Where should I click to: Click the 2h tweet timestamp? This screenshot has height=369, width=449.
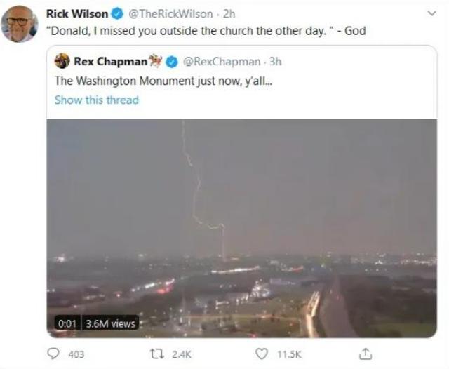coord(229,14)
